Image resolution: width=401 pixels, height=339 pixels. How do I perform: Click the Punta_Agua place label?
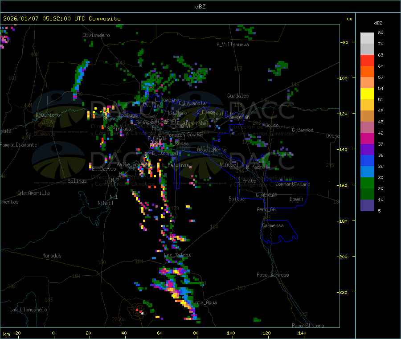tap(203, 302)
